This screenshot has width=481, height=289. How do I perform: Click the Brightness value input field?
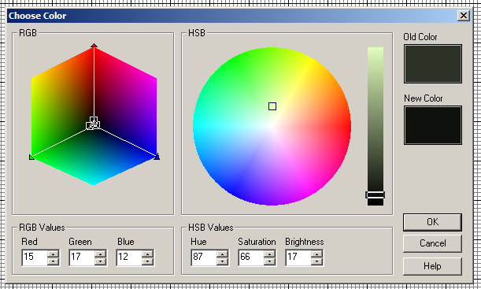298,257
